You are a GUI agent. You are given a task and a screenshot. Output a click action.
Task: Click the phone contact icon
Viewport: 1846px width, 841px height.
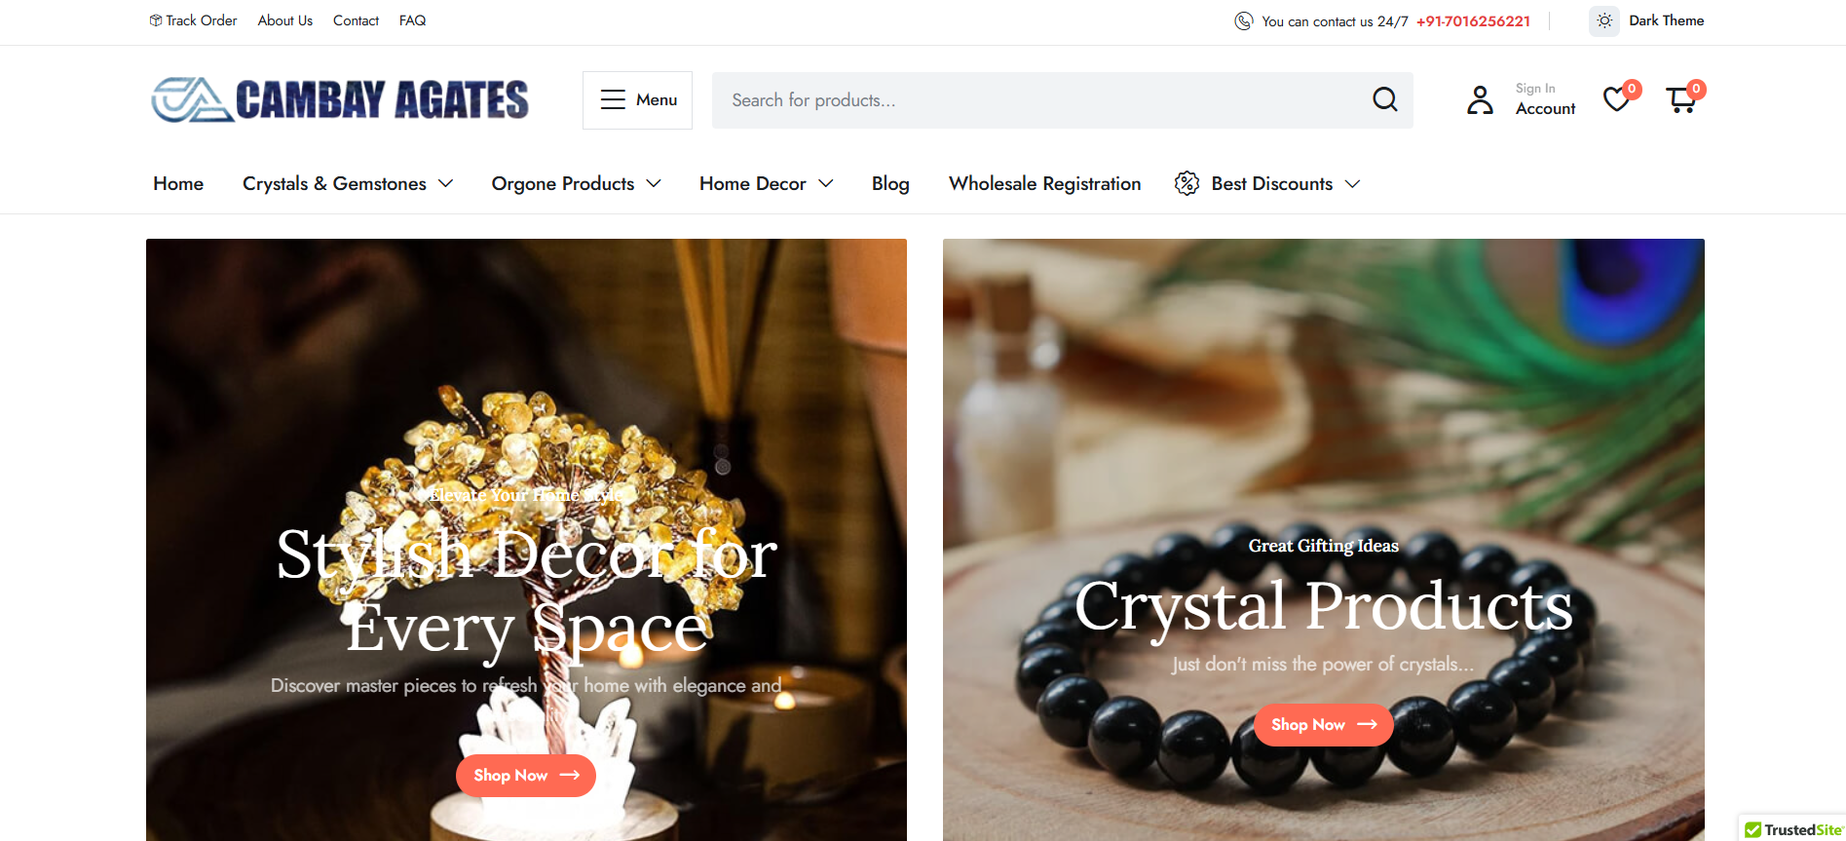(x=1243, y=20)
